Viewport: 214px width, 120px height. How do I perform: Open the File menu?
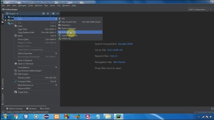(3, 6)
